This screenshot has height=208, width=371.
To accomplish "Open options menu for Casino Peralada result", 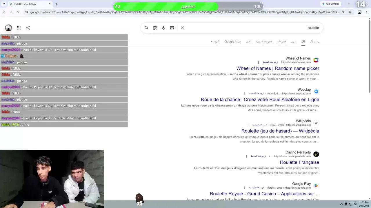I will coord(246,156).
